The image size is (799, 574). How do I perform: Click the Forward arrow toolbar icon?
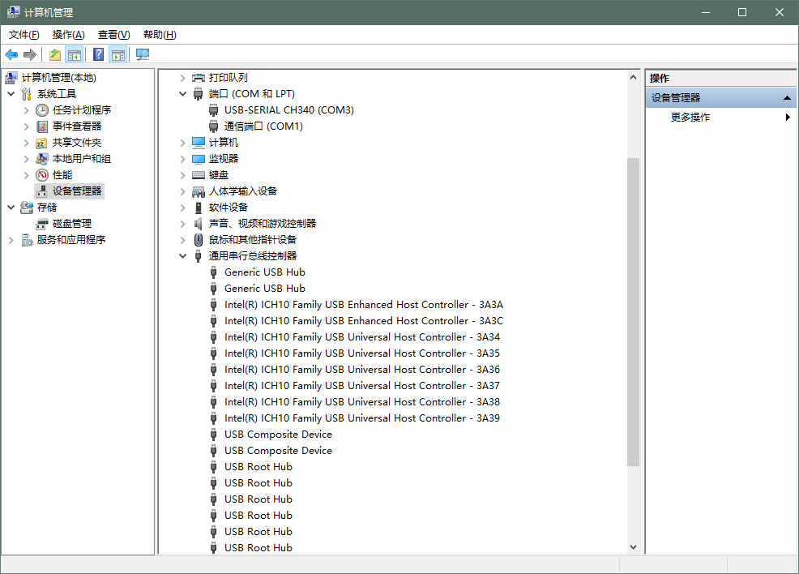pyautogui.click(x=30, y=54)
